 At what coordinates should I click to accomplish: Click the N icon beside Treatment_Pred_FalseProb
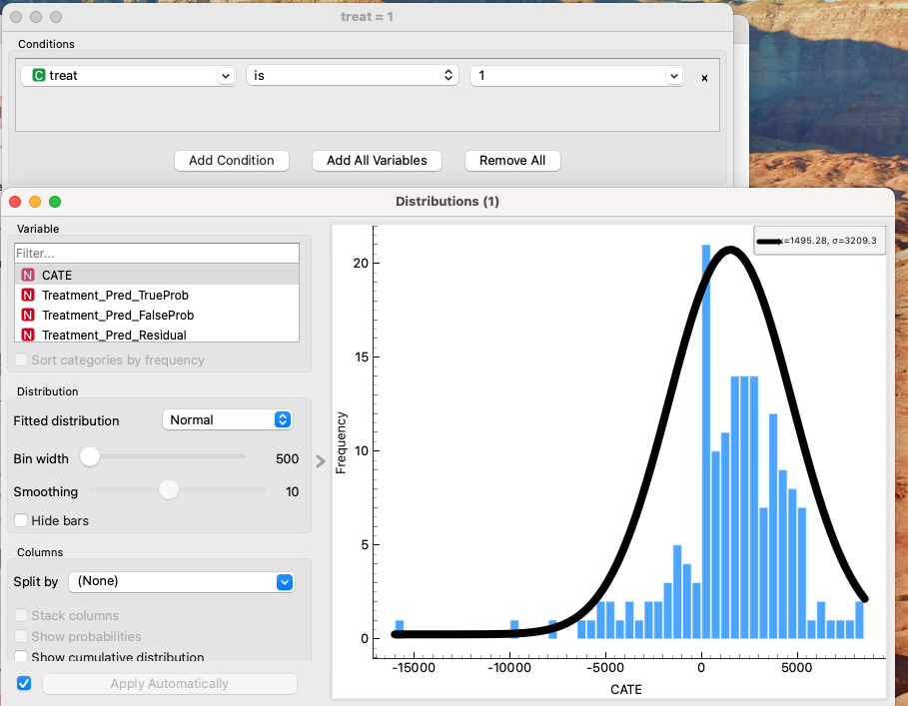point(28,316)
